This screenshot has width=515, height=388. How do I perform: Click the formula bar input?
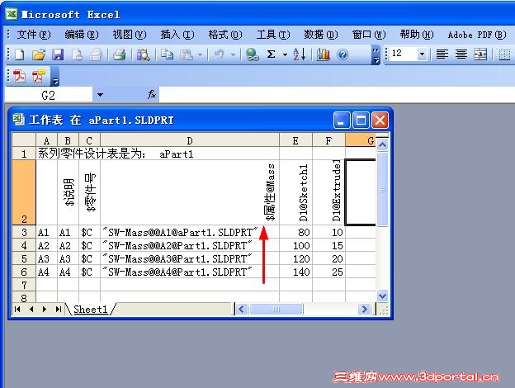point(337,95)
